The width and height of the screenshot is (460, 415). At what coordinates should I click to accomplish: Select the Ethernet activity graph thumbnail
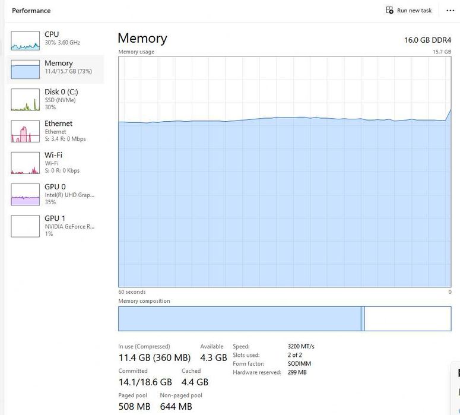point(26,131)
